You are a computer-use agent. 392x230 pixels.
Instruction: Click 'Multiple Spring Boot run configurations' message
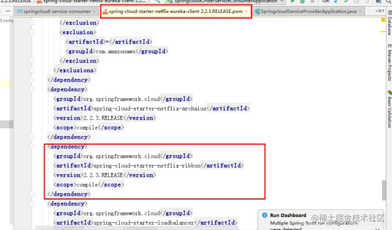click(x=314, y=223)
